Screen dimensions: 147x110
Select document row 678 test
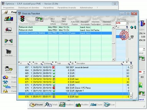tap(74, 97)
